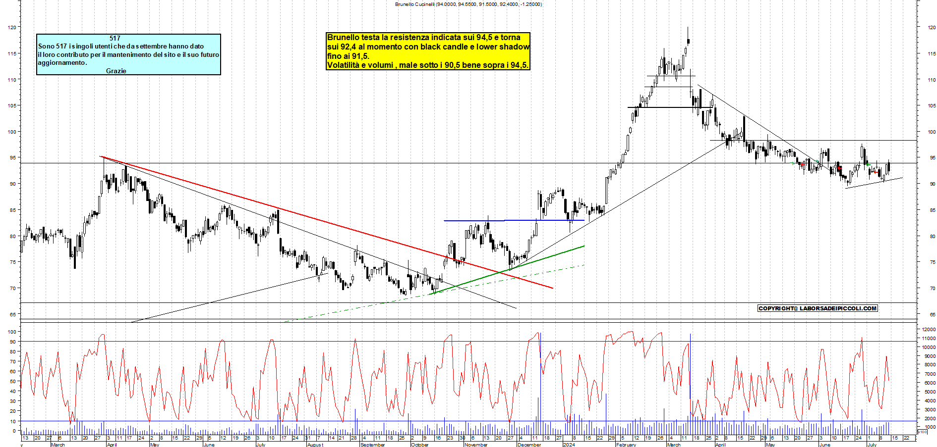937x447 pixels.
Task: Click the 50 label on the oscillator scale
Action: 13,381
